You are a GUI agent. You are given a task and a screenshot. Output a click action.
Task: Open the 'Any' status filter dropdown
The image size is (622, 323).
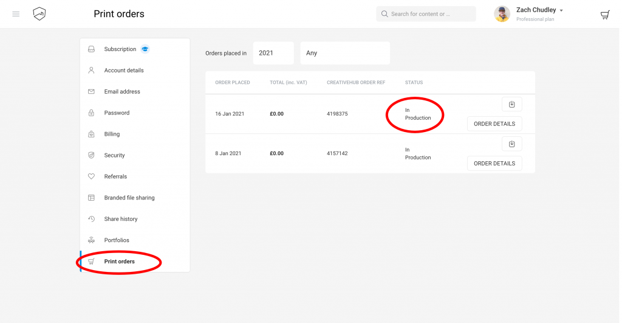pyautogui.click(x=345, y=54)
